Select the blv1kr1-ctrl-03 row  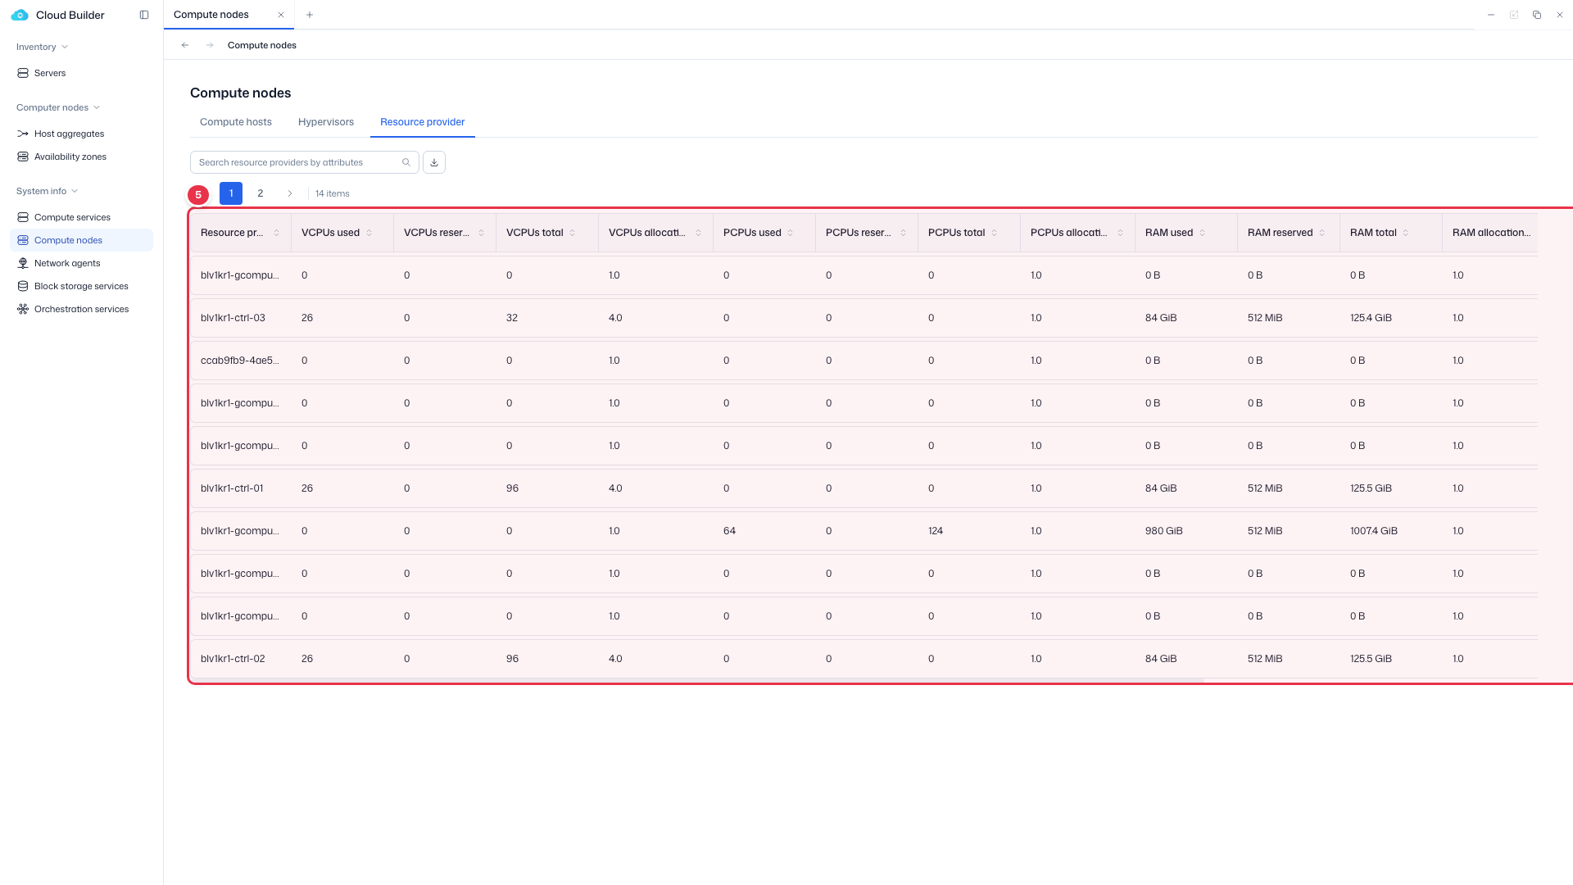coord(864,318)
